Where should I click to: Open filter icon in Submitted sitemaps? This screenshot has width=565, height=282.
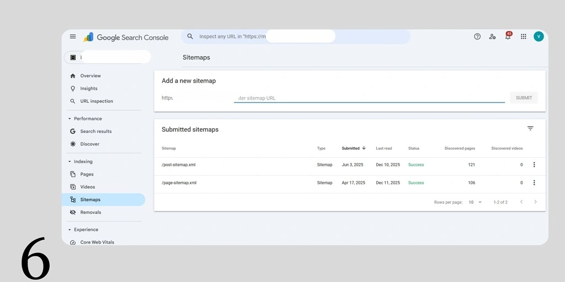[x=530, y=128]
